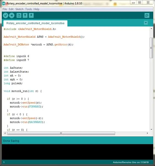Click the '#include <Adafruit_MotorShield.h>' line
This screenshot has height=166, width=155.
pyautogui.click(x=30, y=29)
